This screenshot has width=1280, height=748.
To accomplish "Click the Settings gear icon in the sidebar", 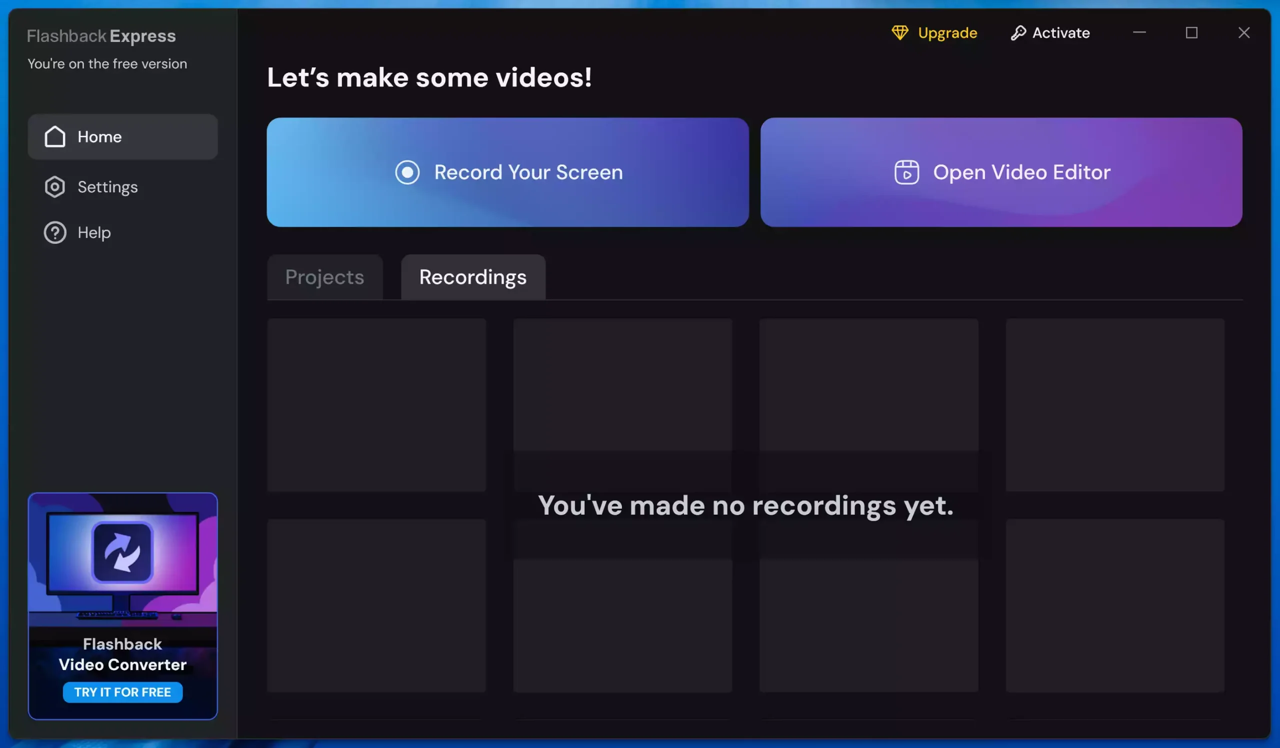I will (x=55, y=187).
